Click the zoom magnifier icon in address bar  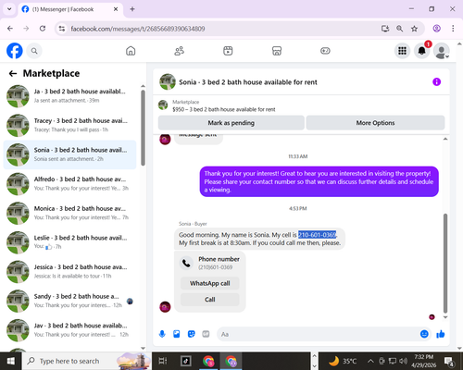[x=400, y=29]
